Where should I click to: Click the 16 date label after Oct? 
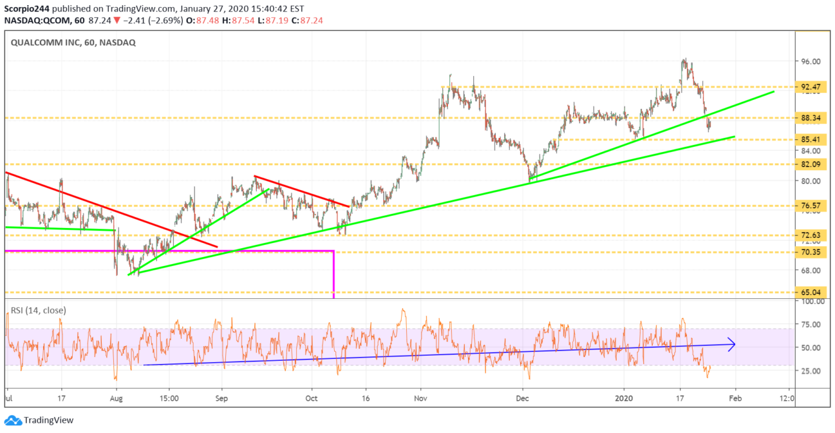[367, 400]
